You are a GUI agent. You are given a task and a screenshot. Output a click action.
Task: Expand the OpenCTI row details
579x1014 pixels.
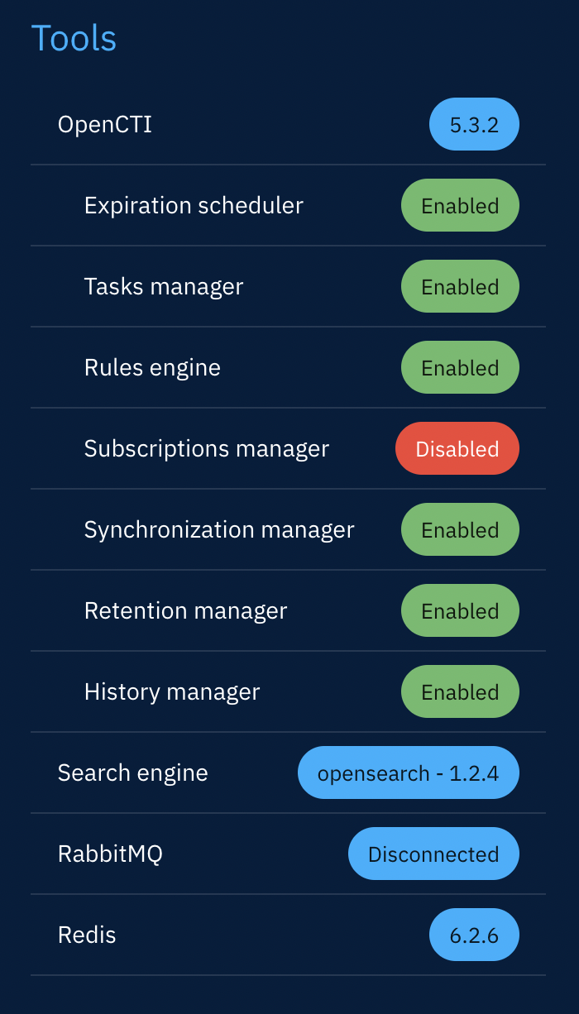pos(104,124)
